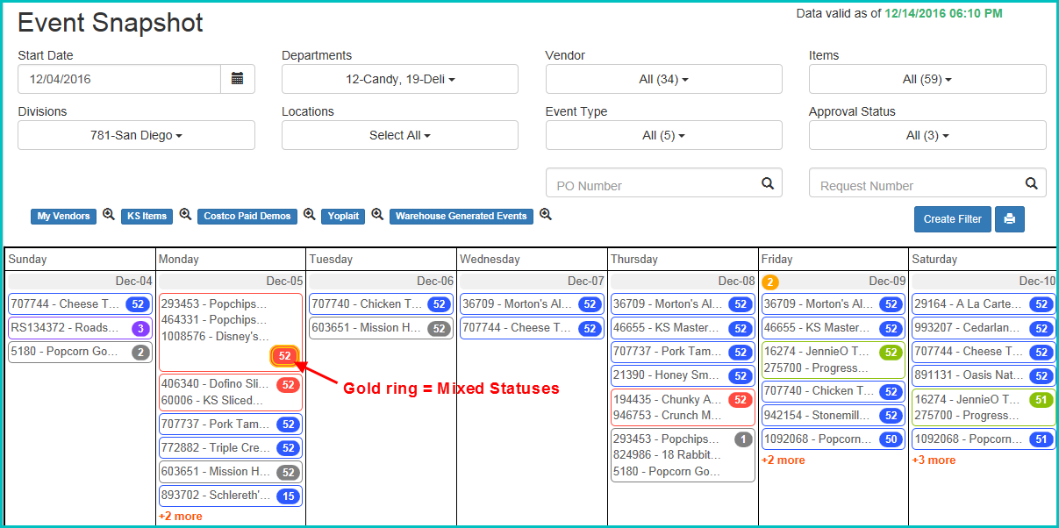
Task: Expand the Approval Status dropdown
Action: (927, 135)
